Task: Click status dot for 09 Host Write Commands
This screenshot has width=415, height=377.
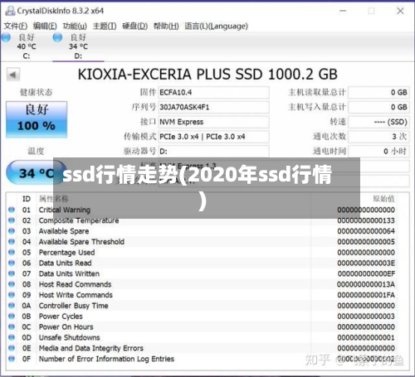Action: (12, 295)
